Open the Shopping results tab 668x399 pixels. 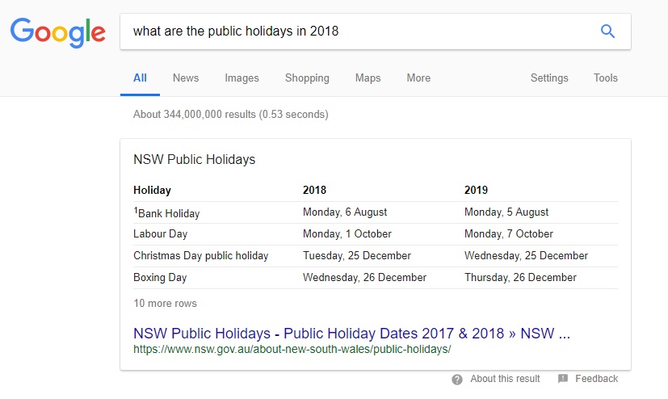tap(307, 78)
